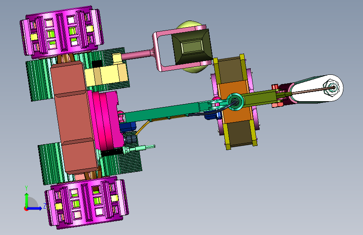Select the lower magenta wheel
363x235 pixels.
point(87,202)
